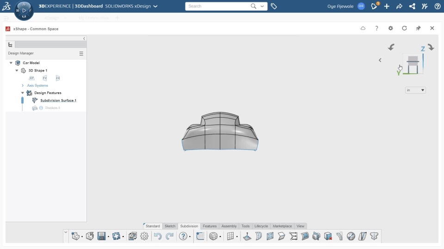Click the Search input field
Screen dimensions: 444x249
(218, 6)
